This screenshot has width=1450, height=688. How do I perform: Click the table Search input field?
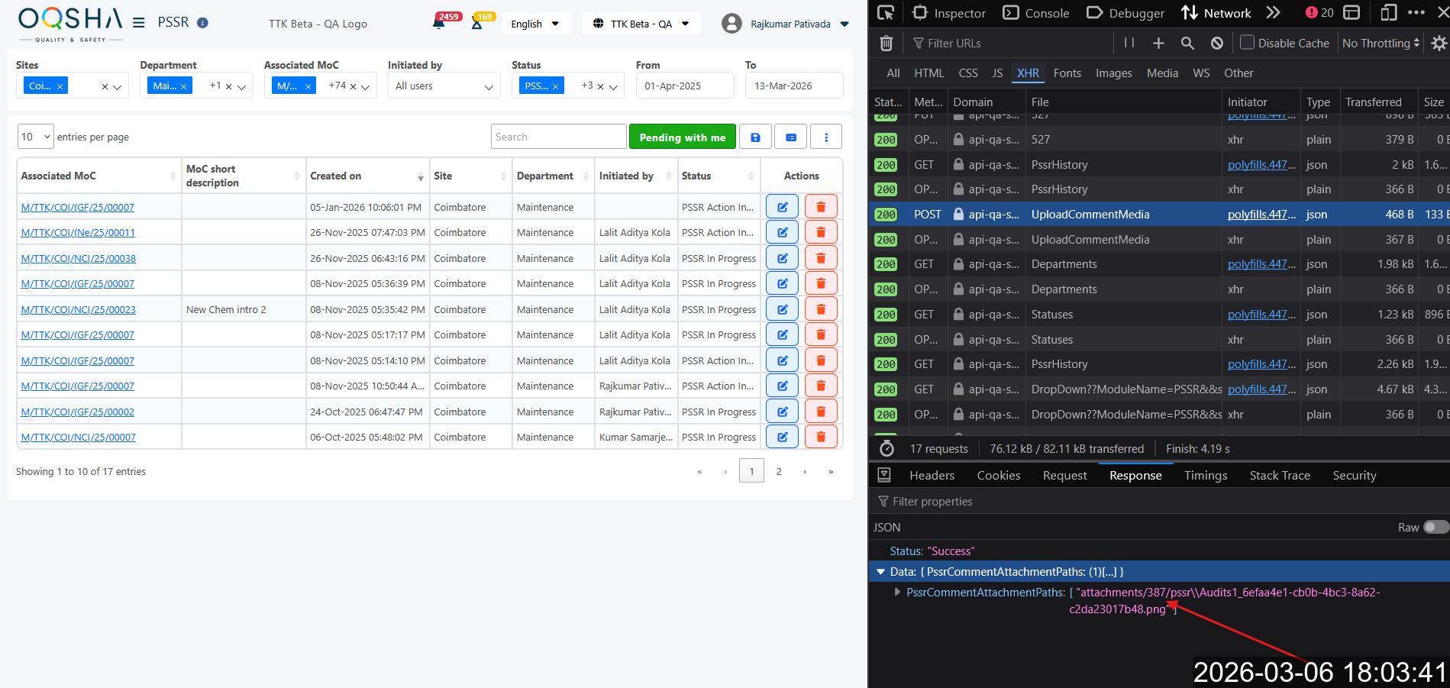coord(558,137)
